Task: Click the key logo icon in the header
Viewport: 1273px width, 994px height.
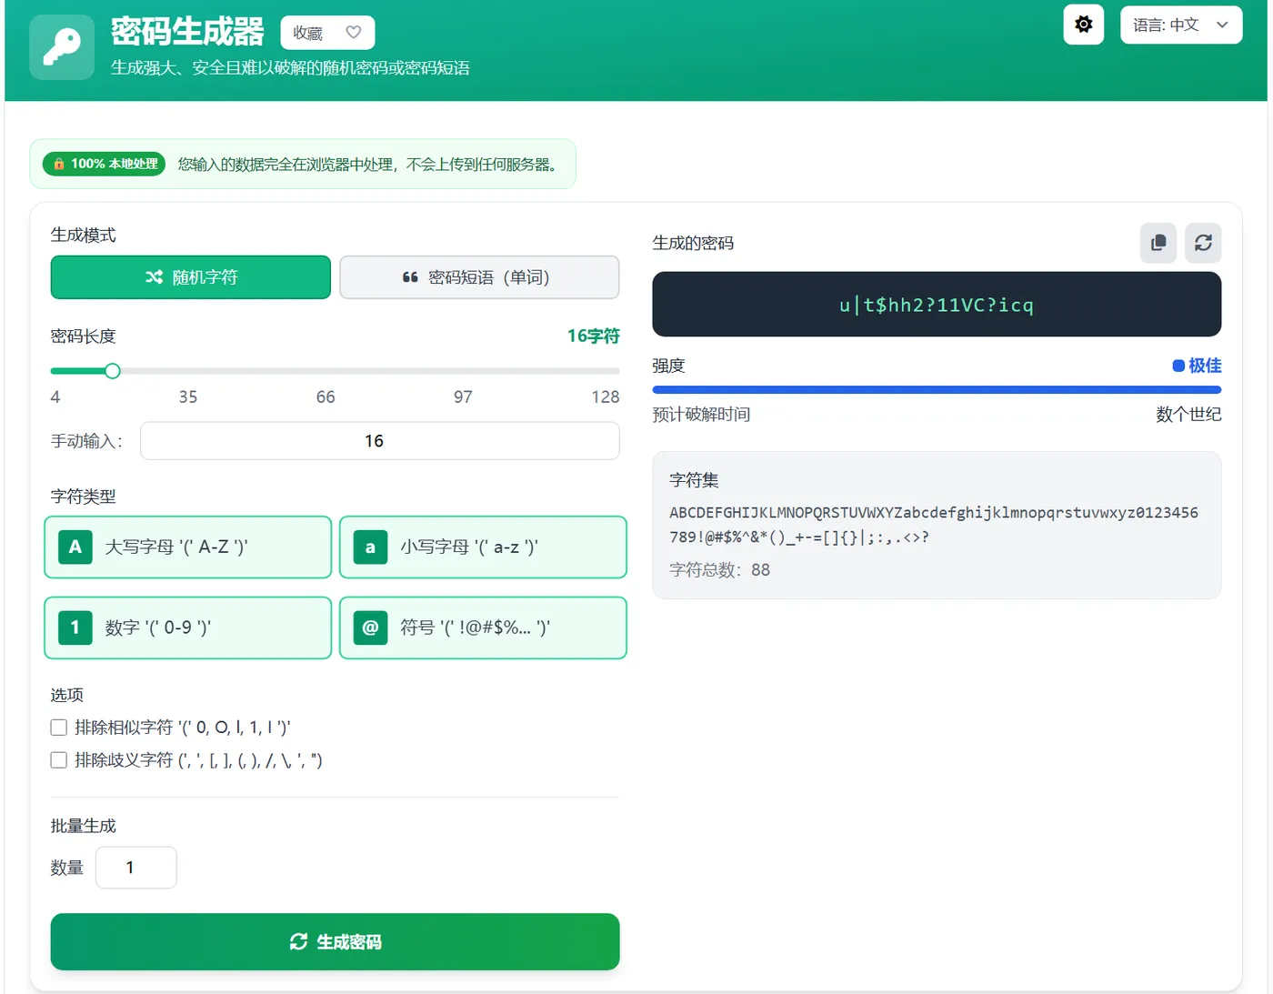Action: [x=61, y=46]
